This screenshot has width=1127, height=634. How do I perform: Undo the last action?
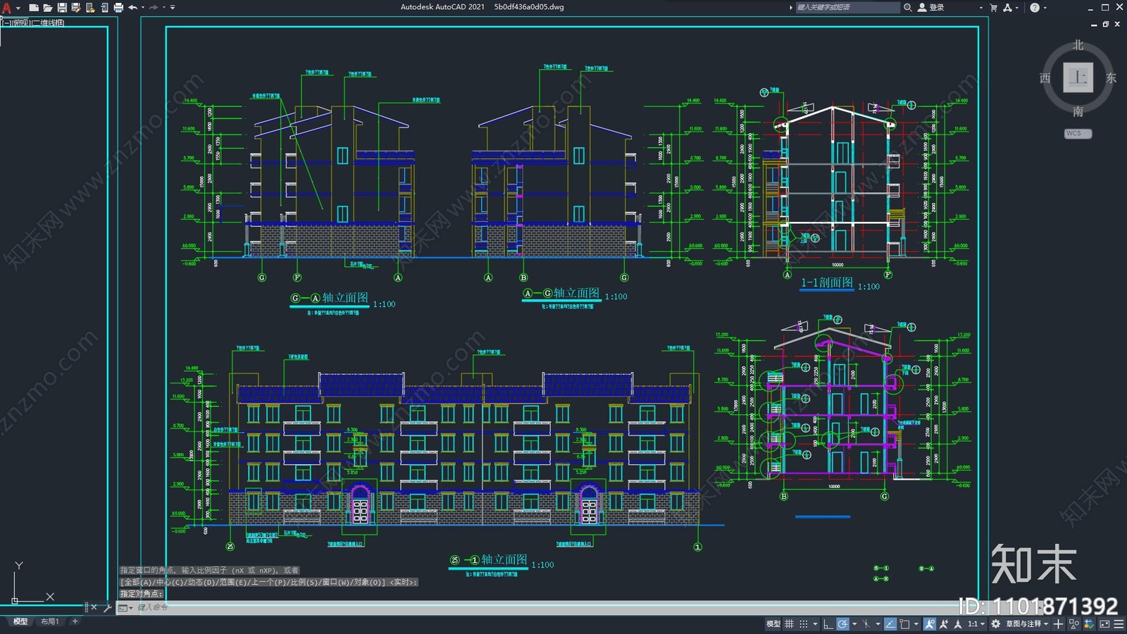pyautogui.click(x=132, y=8)
